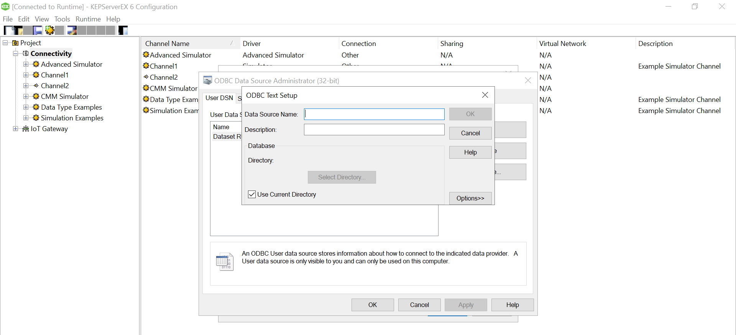Click the CMM Simulator gear icon in tree
This screenshot has height=335, width=736.
coord(36,97)
